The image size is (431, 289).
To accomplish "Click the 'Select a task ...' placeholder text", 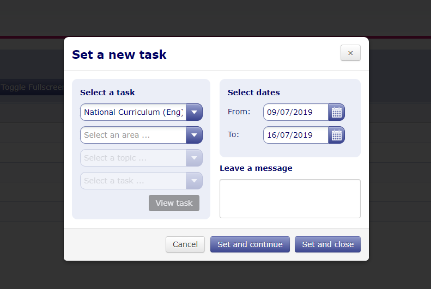I will pyautogui.click(x=114, y=181).
